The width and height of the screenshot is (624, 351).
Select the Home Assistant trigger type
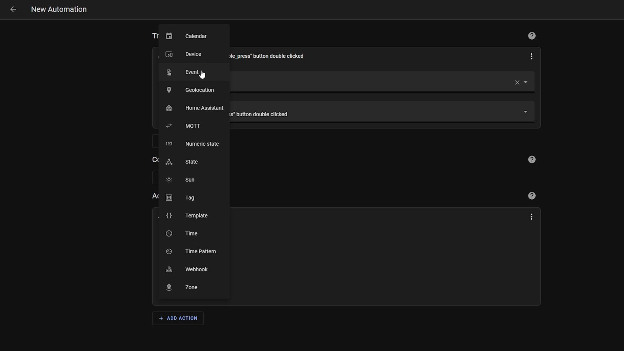(204, 108)
